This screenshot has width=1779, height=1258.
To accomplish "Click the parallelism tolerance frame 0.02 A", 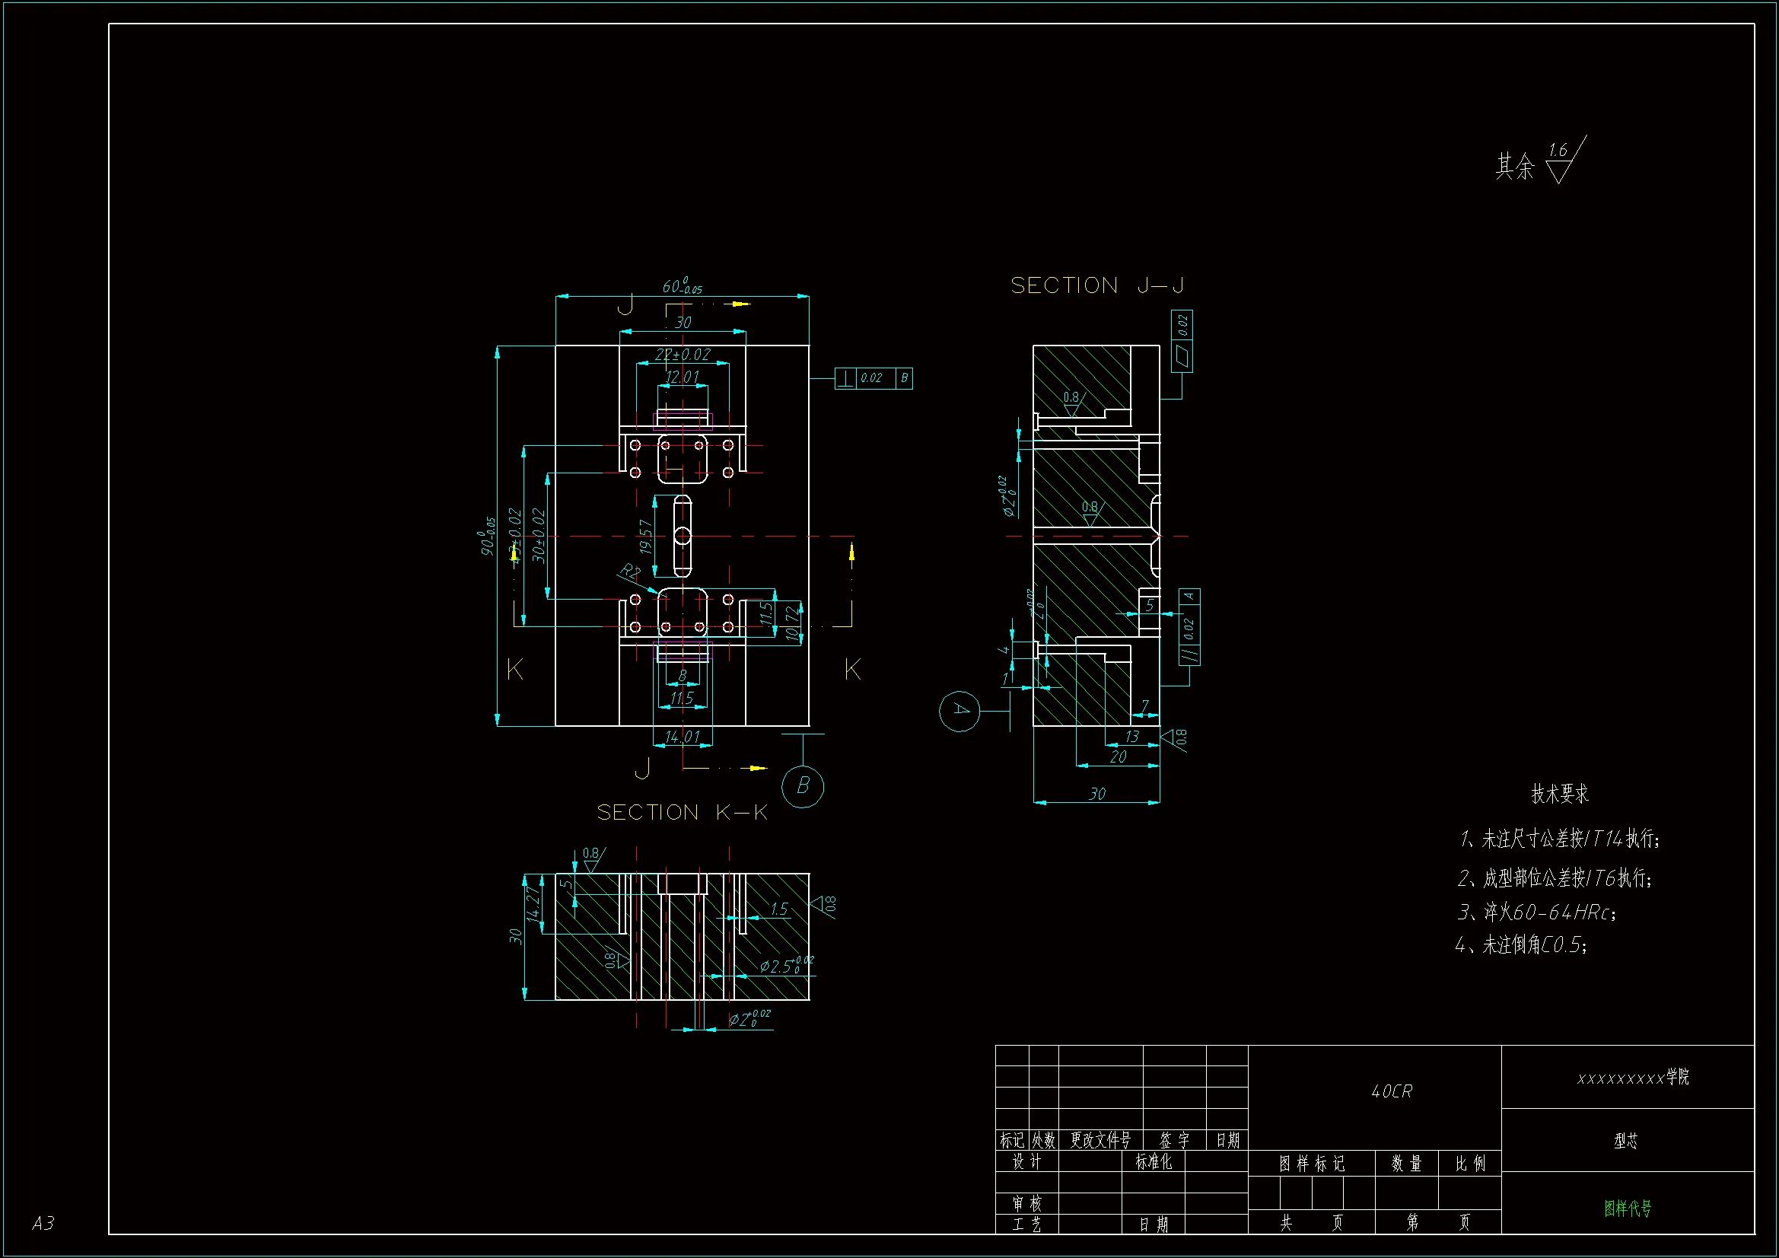I will 1189,626.
